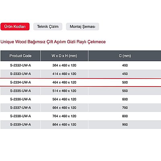Click the C value 500 cell
This screenshot has height=161, width=161.
[x=125, y=82]
